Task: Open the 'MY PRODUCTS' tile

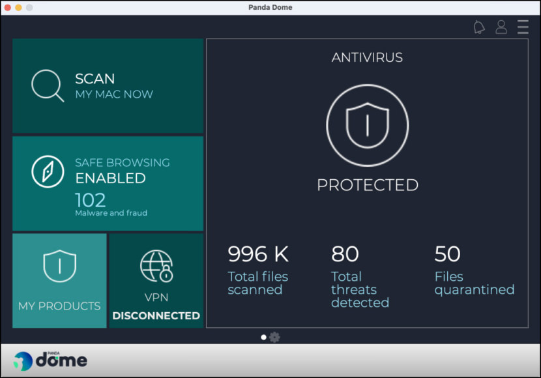Action: click(59, 281)
